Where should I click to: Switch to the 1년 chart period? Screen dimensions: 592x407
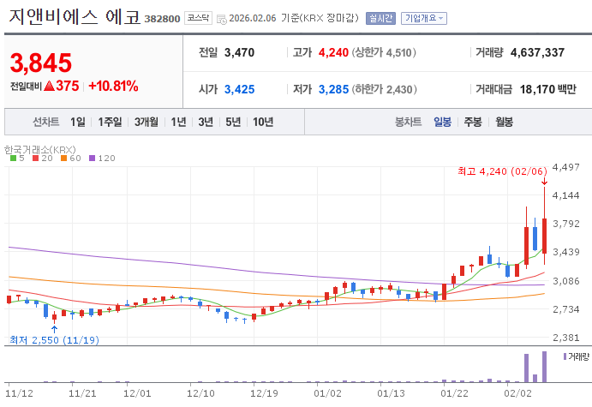pyautogui.click(x=178, y=122)
